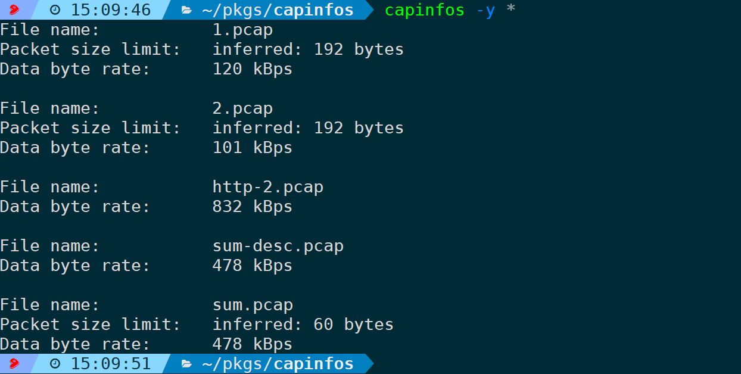741x374 pixels.
Task: Click the 832 kBps data rate value
Action: click(x=253, y=207)
